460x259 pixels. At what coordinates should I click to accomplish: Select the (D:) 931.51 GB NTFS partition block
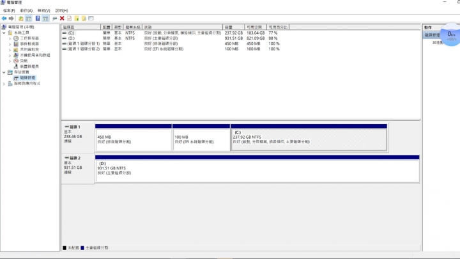click(x=257, y=169)
